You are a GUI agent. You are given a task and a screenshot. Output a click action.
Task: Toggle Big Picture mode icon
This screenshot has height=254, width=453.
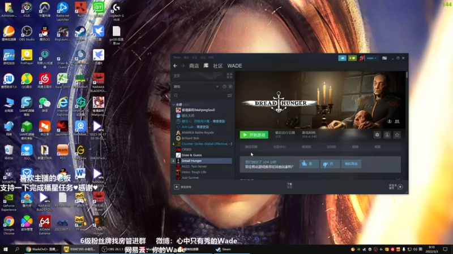click(384, 58)
